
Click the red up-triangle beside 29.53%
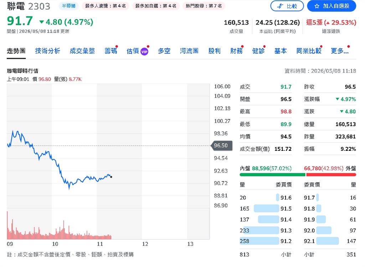pyautogui.click(x=328, y=22)
